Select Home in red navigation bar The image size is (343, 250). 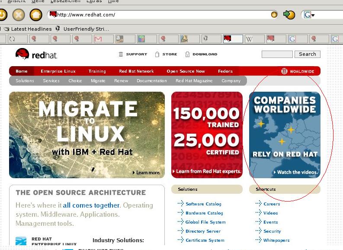pyautogui.click(x=22, y=71)
